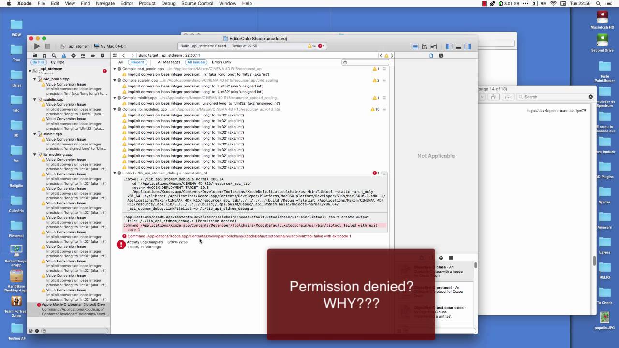Open the File inspector icon
The image size is (619, 348).
(431, 56)
